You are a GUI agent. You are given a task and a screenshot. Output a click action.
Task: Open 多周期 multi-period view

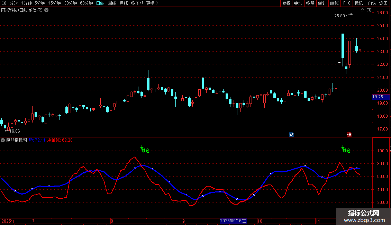point(137,3)
